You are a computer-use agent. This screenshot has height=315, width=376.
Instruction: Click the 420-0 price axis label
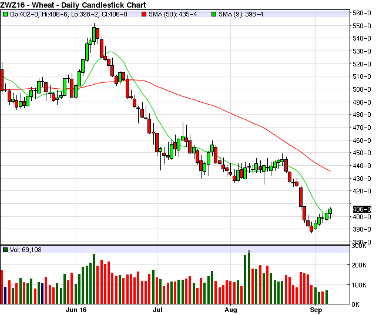click(x=362, y=191)
